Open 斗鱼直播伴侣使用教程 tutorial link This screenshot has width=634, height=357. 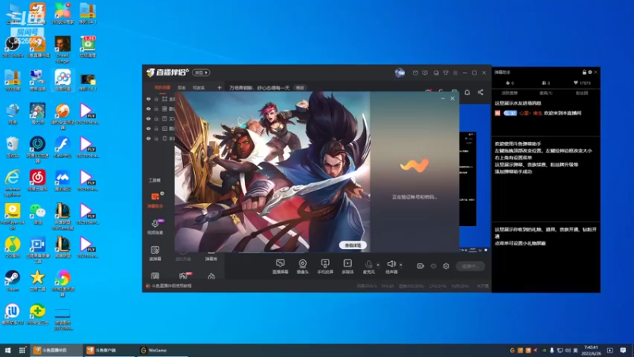pos(172,286)
